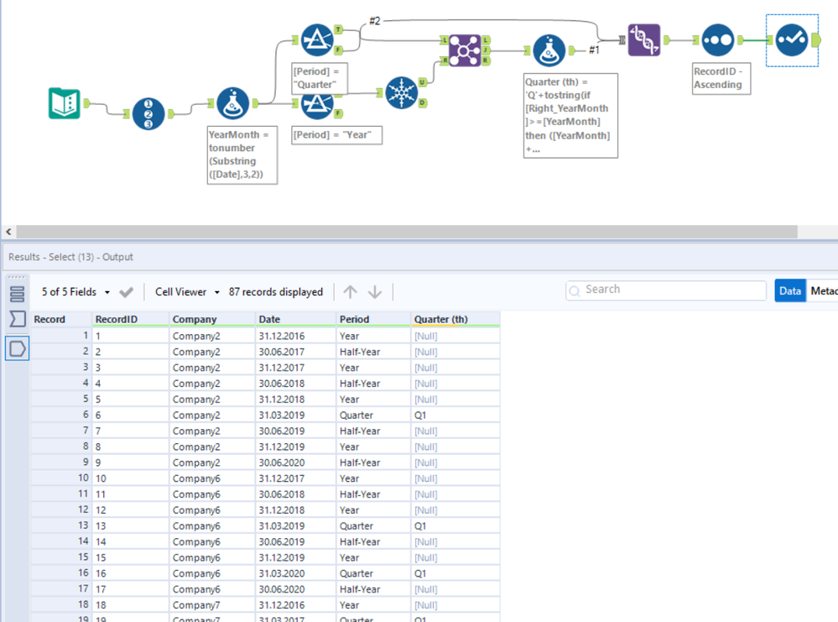Click the Date column header
The height and width of the screenshot is (622, 838).
point(295,319)
